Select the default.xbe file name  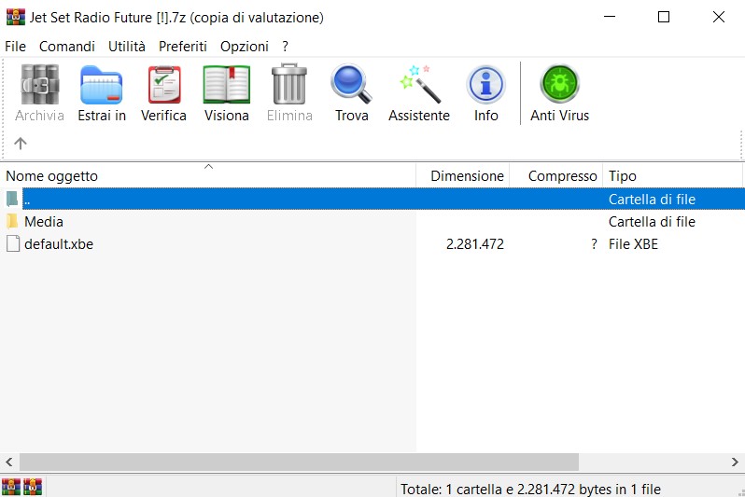pyautogui.click(x=59, y=244)
